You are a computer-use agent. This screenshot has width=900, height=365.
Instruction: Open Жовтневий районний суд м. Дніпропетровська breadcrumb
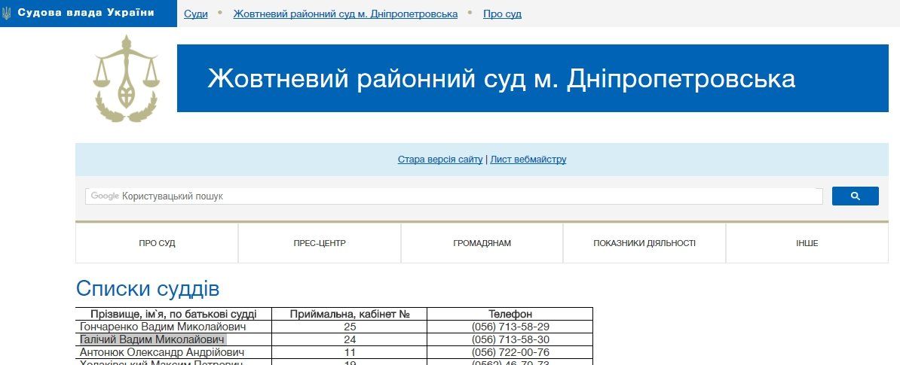[x=345, y=14]
